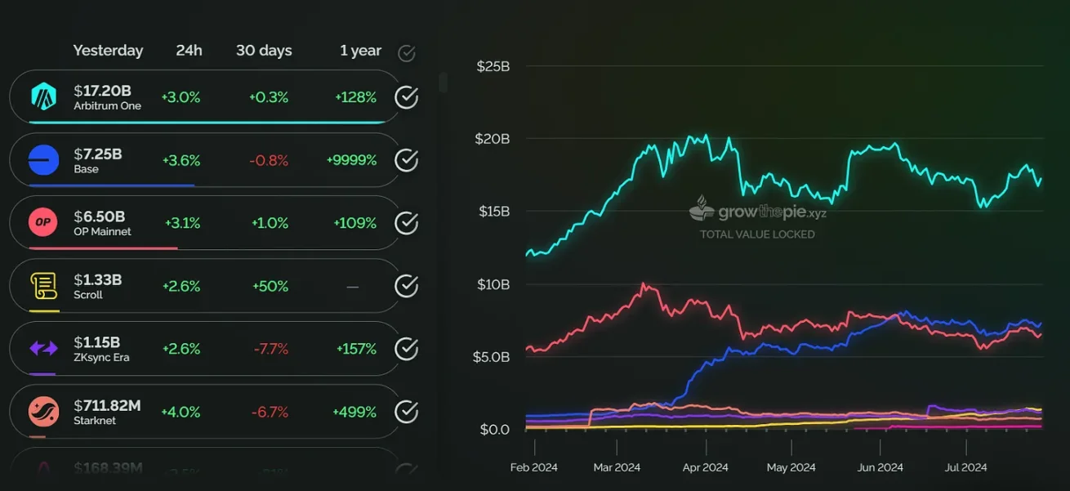
Task: Uncheck Base chain from the chart
Action: click(406, 160)
